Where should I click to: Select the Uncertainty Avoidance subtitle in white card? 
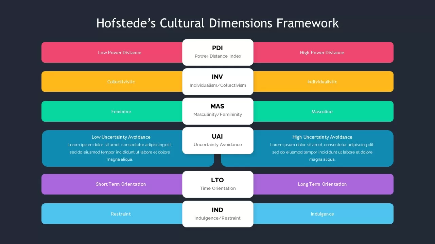(218, 145)
